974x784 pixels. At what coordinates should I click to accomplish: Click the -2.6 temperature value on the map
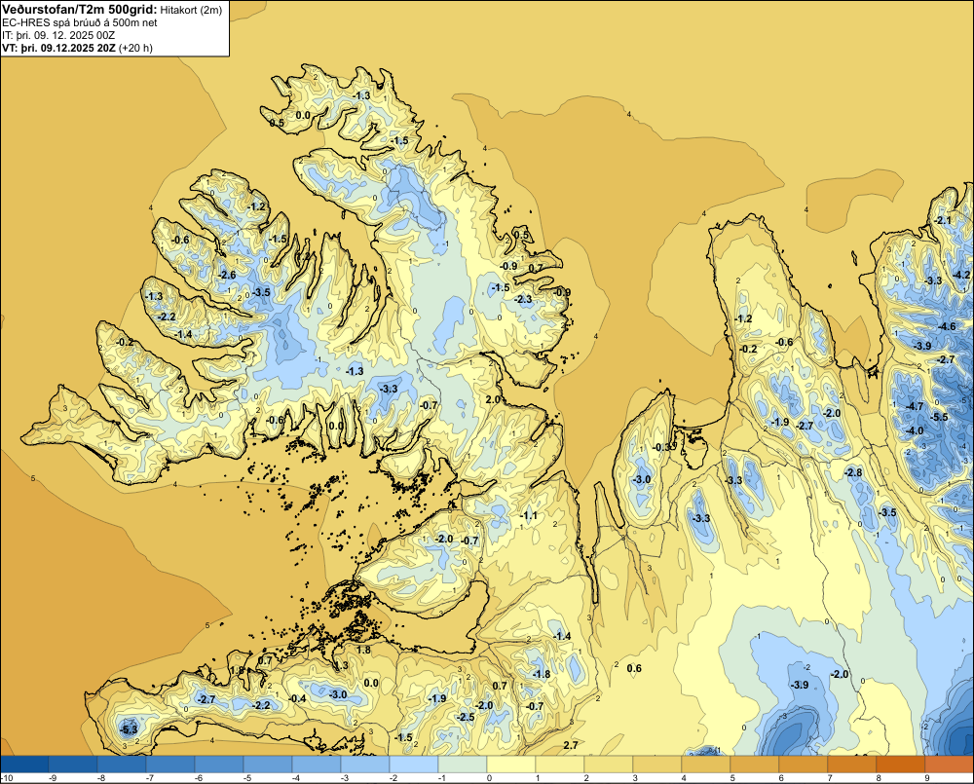pos(227,276)
